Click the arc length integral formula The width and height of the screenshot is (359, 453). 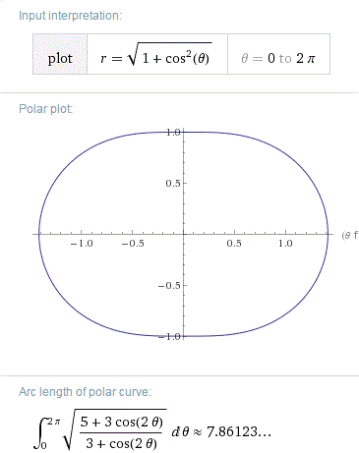pyautogui.click(x=111, y=432)
